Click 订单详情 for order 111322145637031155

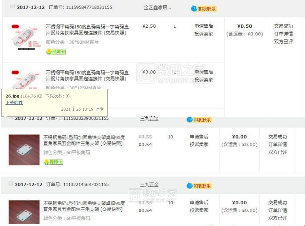pos(277,210)
